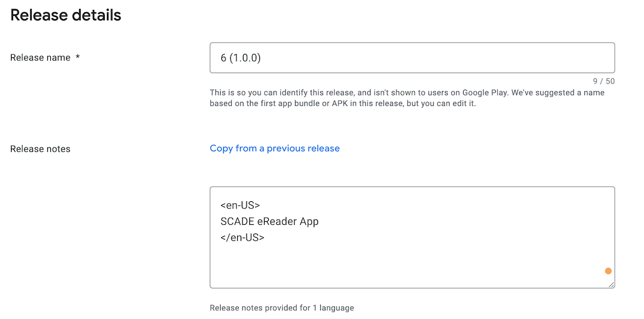The height and width of the screenshot is (319, 644).
Task: Select the Release name label
Action: [40, 58]
